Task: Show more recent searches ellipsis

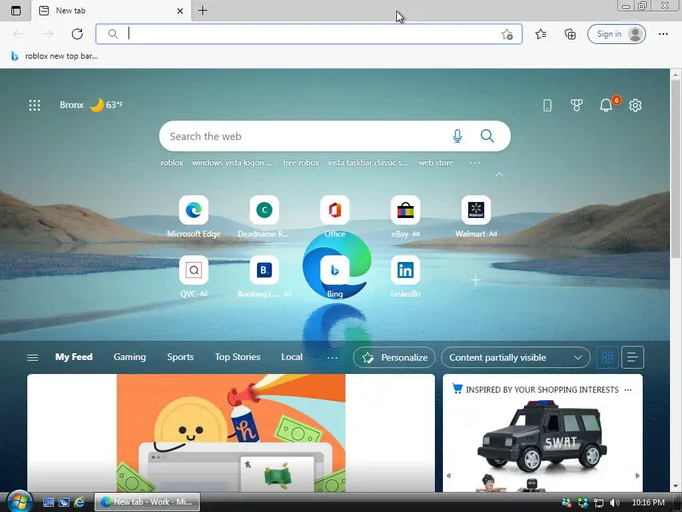Action: pos(474,163)
